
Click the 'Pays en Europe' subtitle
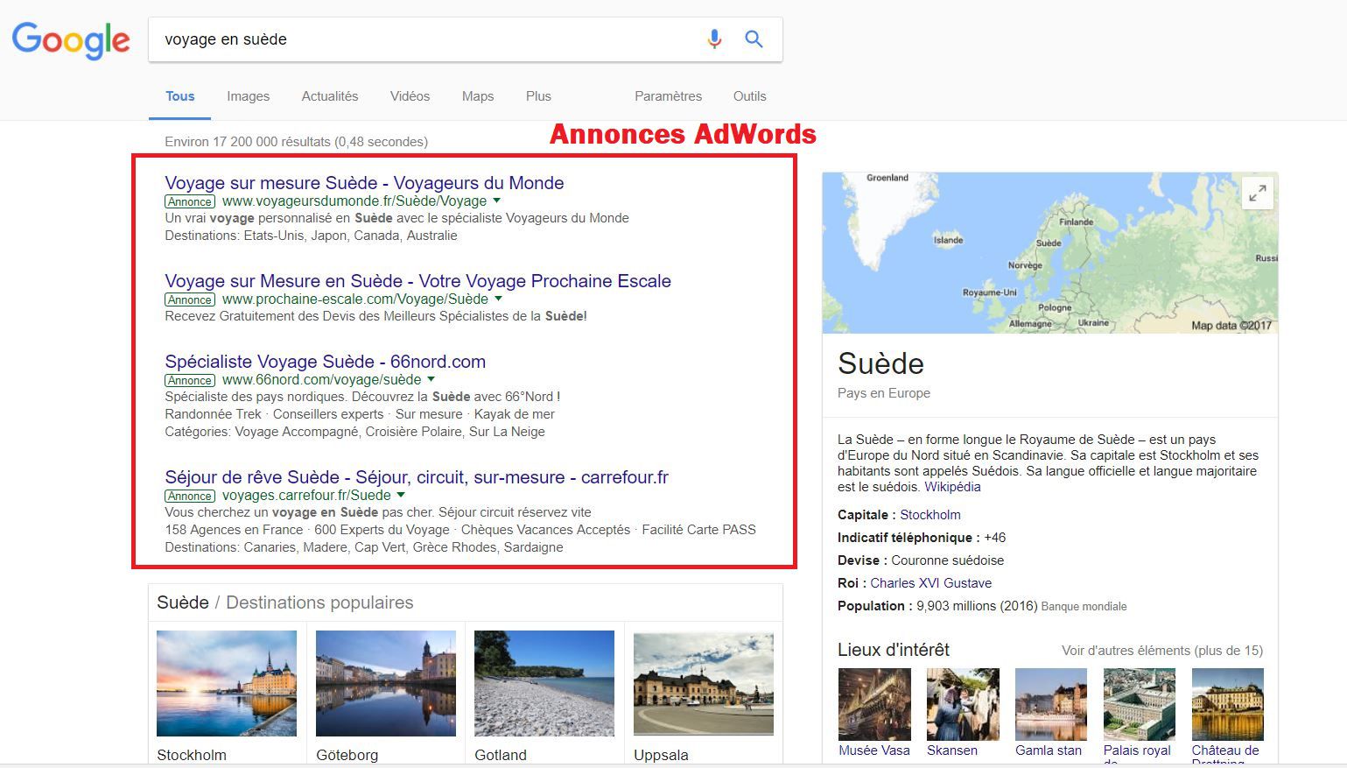884,393
